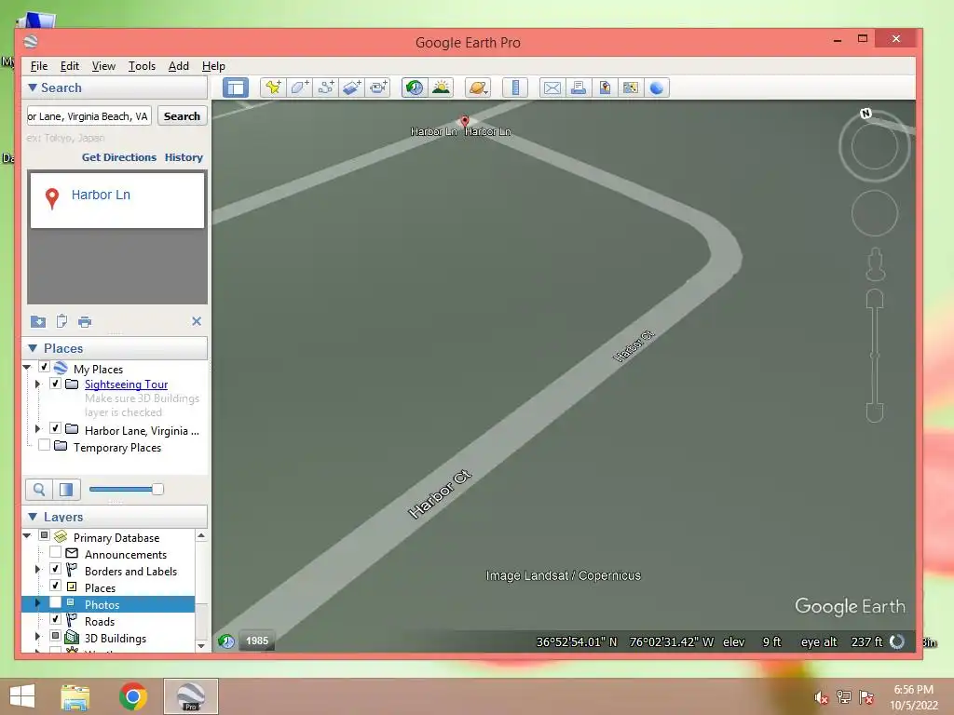This screenshot has width=954, height=715.
Task: Toggle historical imagery clock icon in toolbar
Action: click(415, 88)
